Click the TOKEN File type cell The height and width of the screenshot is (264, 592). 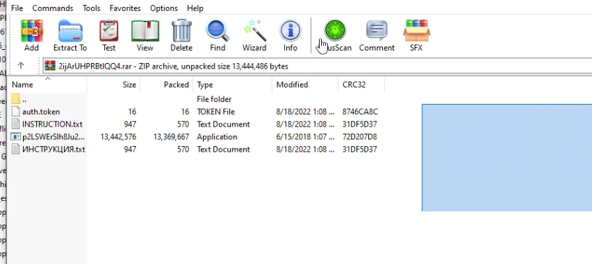pyautogui.click(x=215, y=112)
